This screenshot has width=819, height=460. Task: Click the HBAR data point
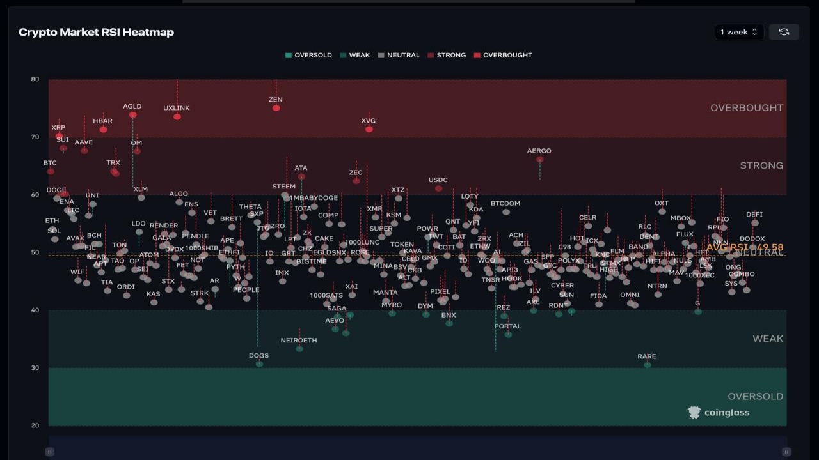[103, 130]
